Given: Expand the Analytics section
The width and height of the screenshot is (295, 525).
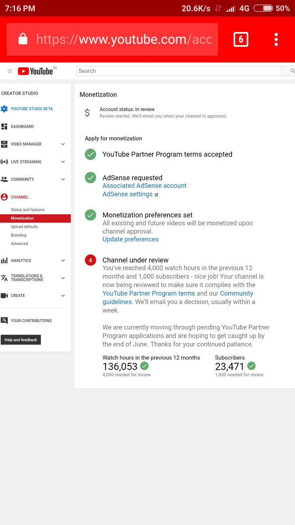Looking at the screenshot, I should tap(63, 260).
